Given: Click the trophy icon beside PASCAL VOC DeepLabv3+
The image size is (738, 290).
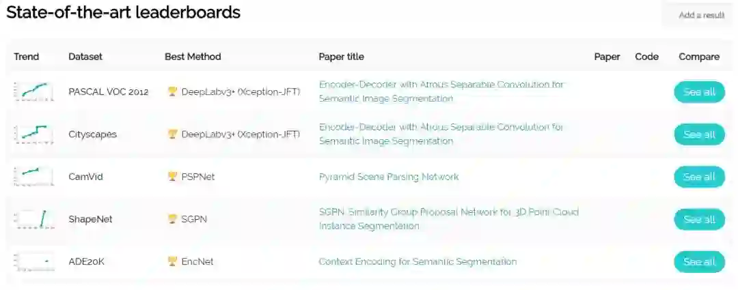Looking at the screenshot, I should [172, 91].
